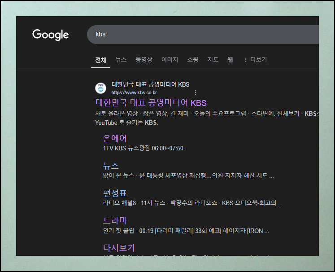Image resolution: width=335 pixels, height=272 pixels.
Task: Click the site name above the kbs.co.kr URL
Action: click(150, 84)
